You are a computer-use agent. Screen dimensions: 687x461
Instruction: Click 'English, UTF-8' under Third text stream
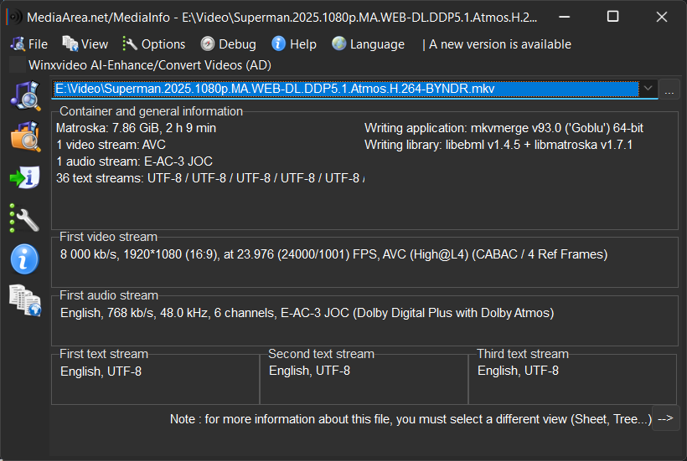518,371
